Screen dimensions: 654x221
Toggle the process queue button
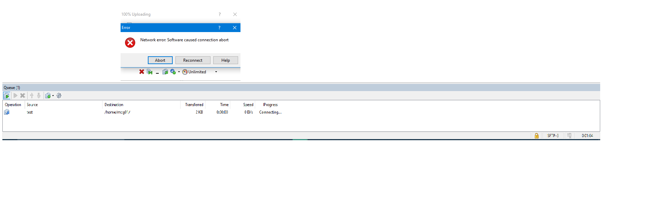coord(6,96)
